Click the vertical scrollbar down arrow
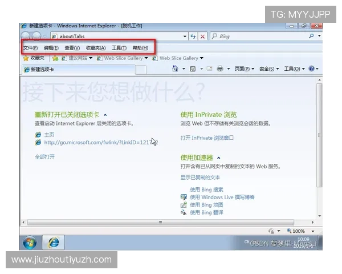This screenshot has height=274, width=342. (320, 216)
